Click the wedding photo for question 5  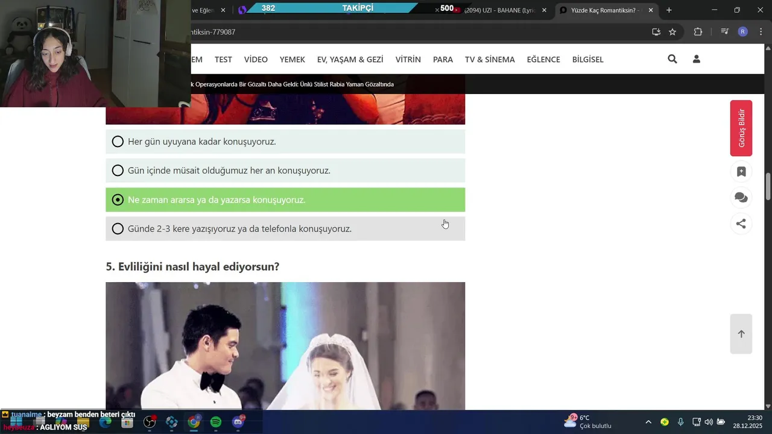click(x=285, y=346)
